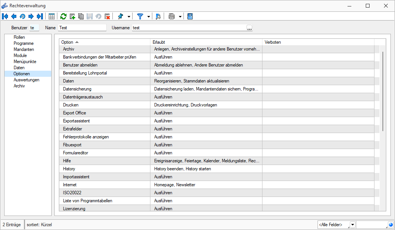Image resolution: width=395 pixels, height=230 pixels.
Task: Click the blue-book icon at toolbar end
Action: [190, 16]
